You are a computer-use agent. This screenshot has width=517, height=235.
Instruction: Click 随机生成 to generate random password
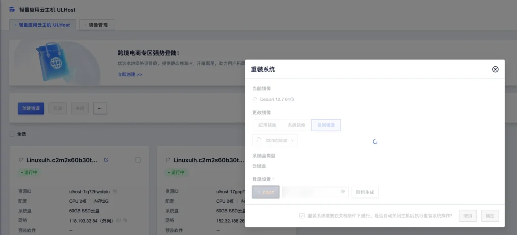pos(365,192)
